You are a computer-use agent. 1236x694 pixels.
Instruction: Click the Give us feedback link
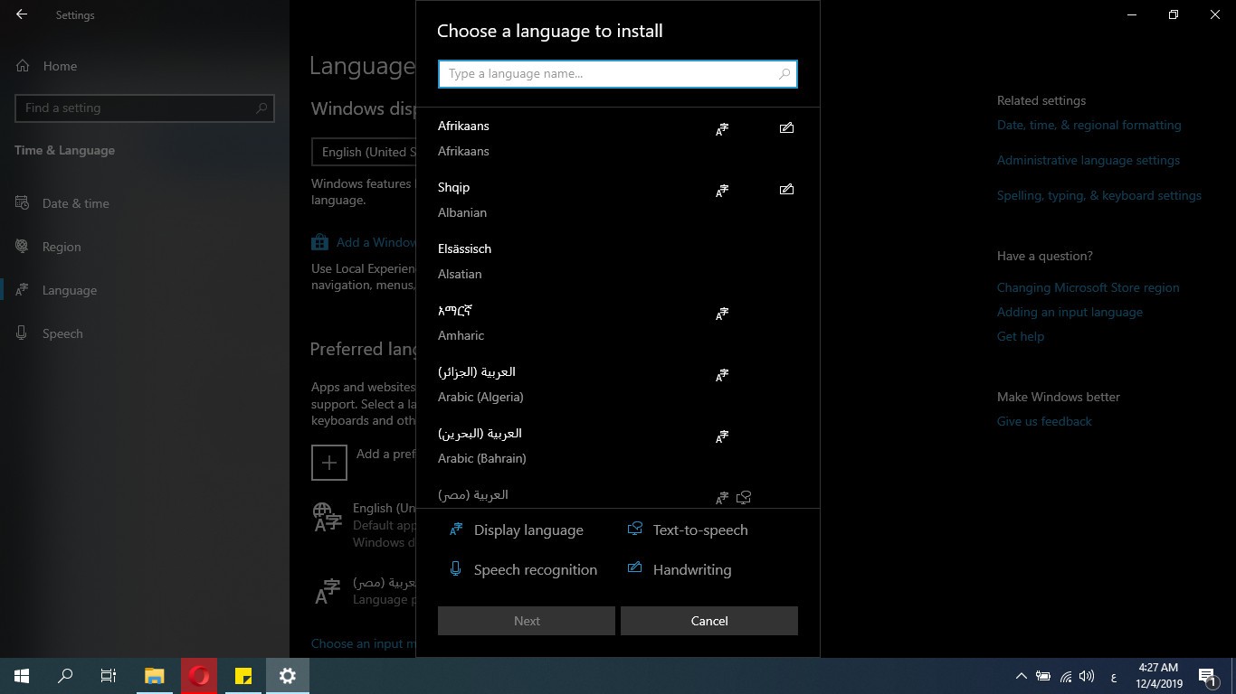coord(1044,421)
